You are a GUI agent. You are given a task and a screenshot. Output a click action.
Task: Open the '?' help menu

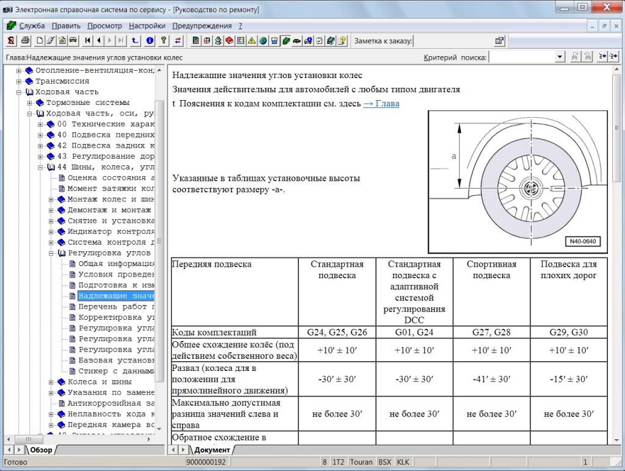tap(240, 26)
